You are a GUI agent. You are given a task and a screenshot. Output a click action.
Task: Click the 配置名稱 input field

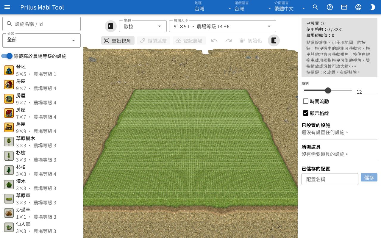(x=330, y=179)
